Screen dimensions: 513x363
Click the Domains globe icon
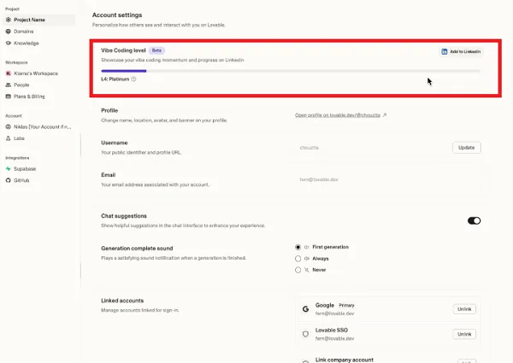coord(8,31)
